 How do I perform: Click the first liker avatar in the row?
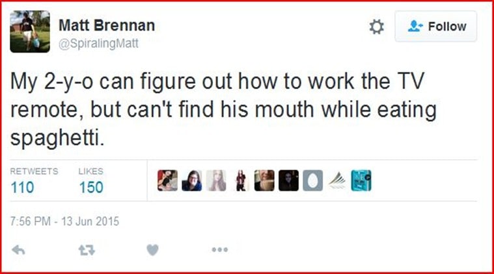tap(167, 181)
